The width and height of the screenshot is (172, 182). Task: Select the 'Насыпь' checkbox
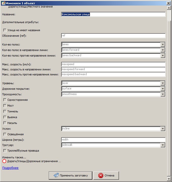[5, 123]
